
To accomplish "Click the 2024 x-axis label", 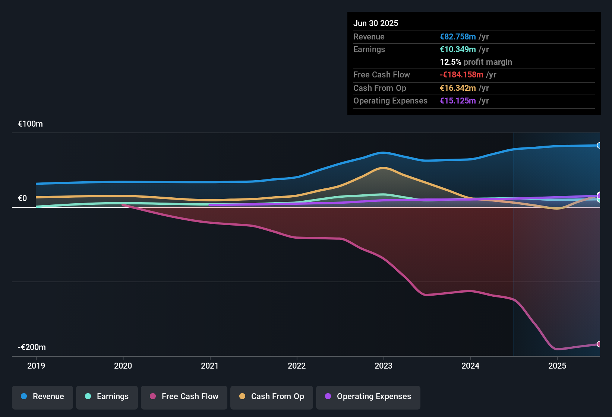I will 470,366.
